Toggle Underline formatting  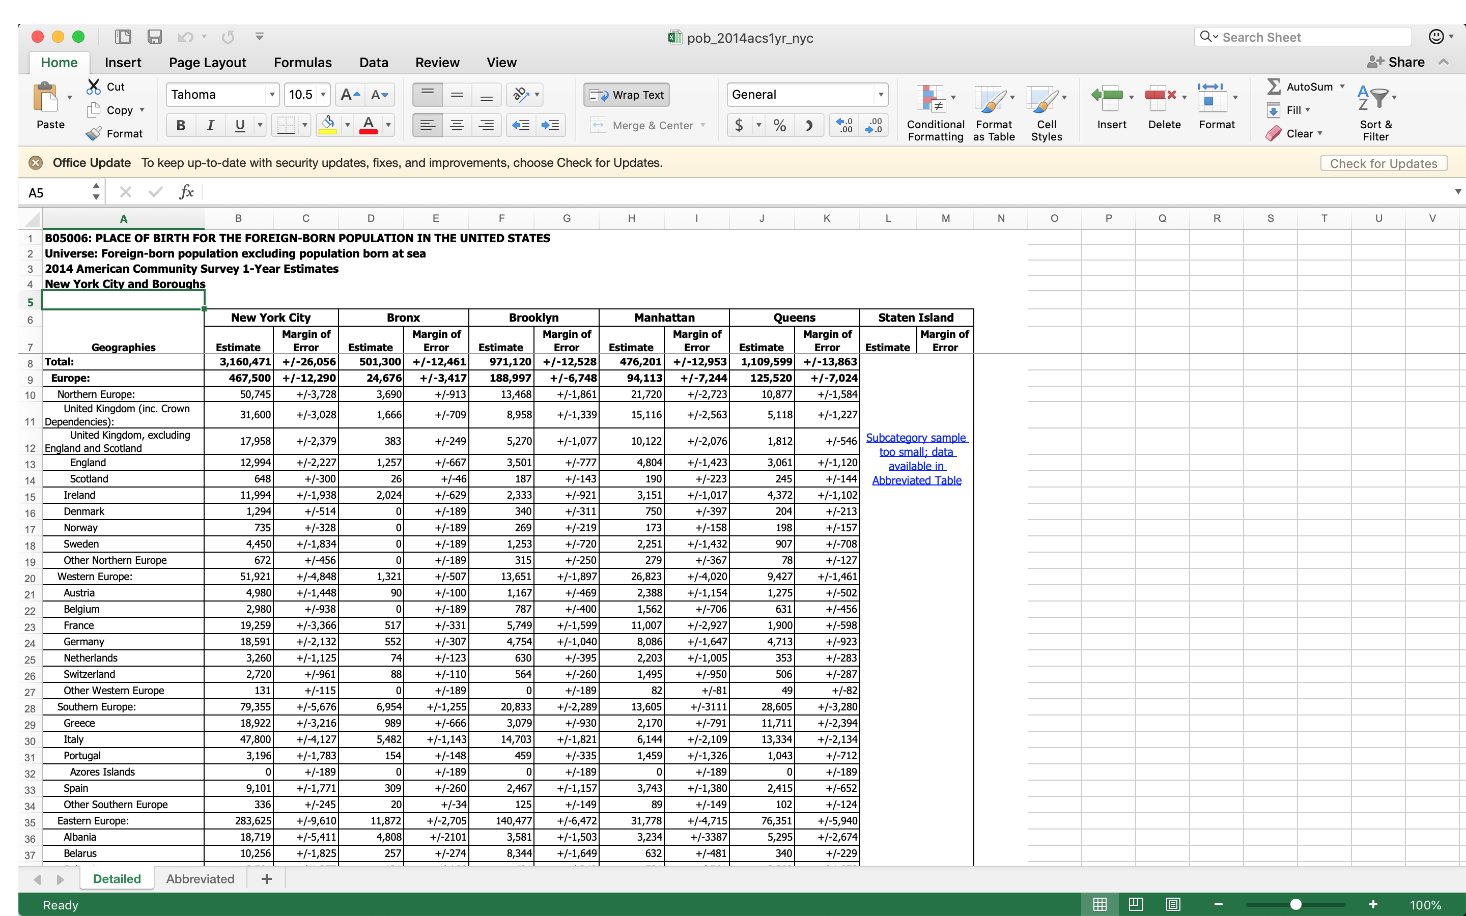[240, 125]
